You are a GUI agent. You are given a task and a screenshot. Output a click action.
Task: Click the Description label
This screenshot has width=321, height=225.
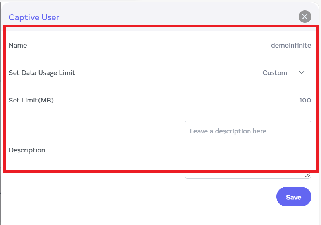27,150
